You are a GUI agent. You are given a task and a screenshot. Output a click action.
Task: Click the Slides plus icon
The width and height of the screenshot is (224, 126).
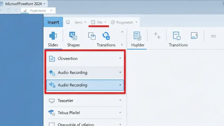[x=53, y=36]
